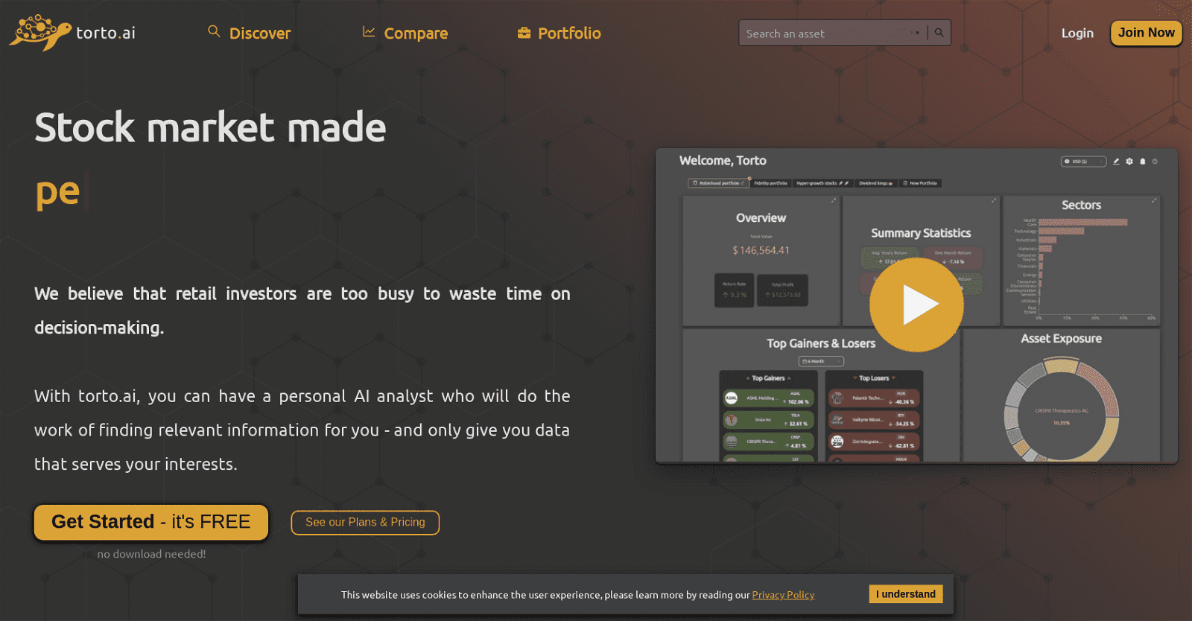Viewport: 1192px width, 621px height.
Task: Click the Join Now button
Action: (x=1146, y=33)
